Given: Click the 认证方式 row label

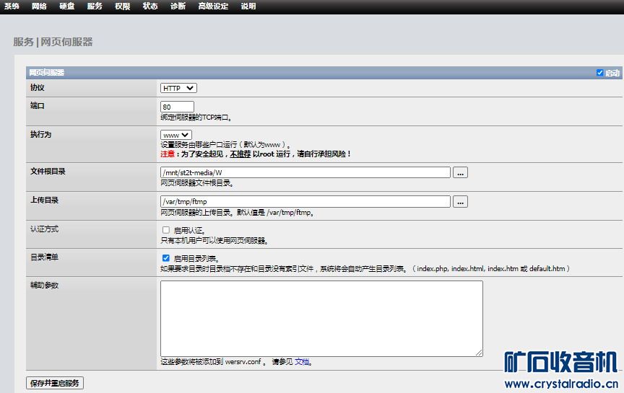Looking at the screenshot, I should (x=44, y=229).
